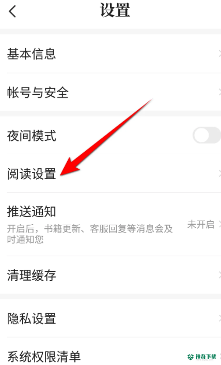Open 基本信息 settings row
This screenshot has width=221, height=365.
point(110,54)
